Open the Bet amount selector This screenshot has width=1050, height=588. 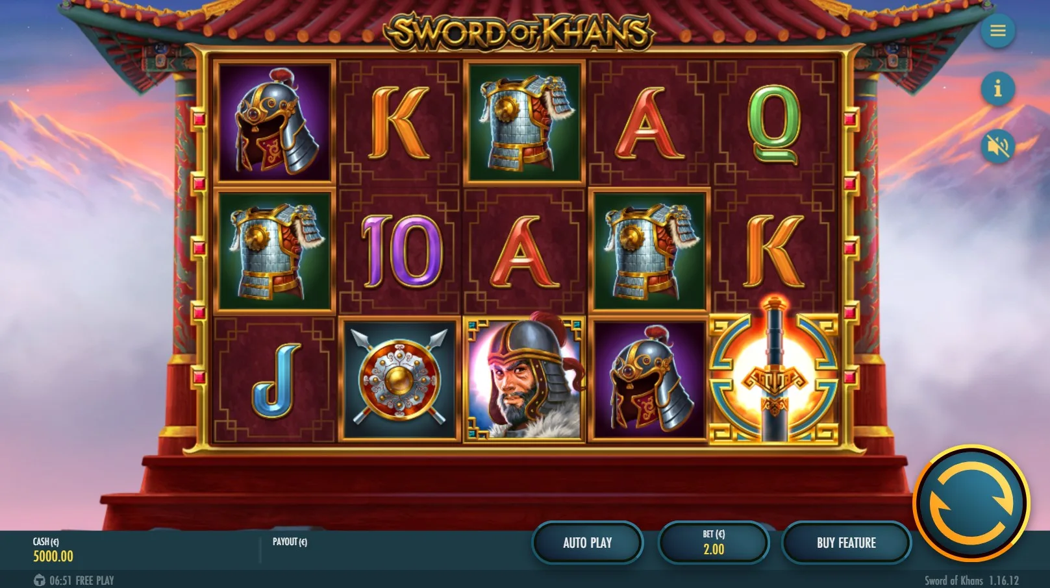coord(714,543)
